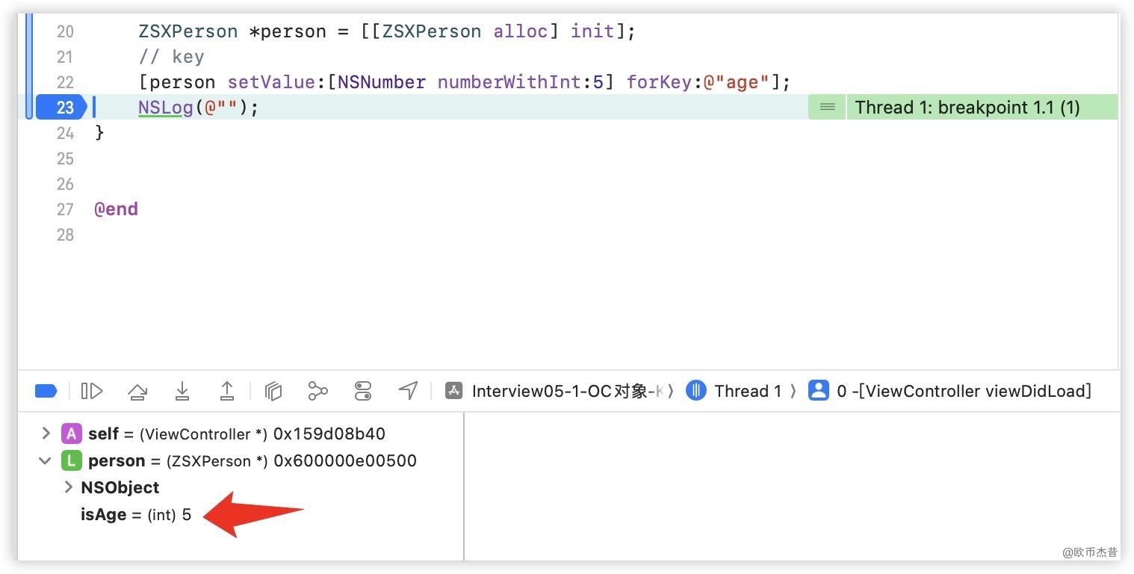Click the lines icon beside the breakpoint annotation
1134x574 pixels.
[827, 108]
